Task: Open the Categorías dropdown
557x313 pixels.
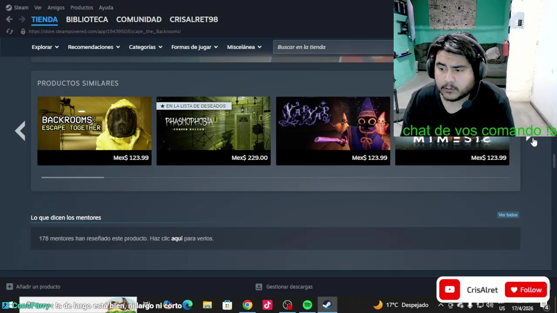Action: (x=146, y=47)
